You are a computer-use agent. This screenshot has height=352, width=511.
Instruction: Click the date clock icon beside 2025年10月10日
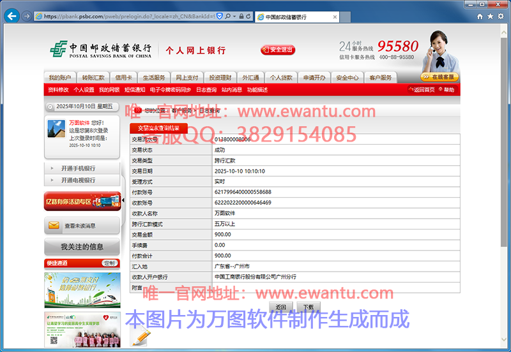(x=50, y=106)
